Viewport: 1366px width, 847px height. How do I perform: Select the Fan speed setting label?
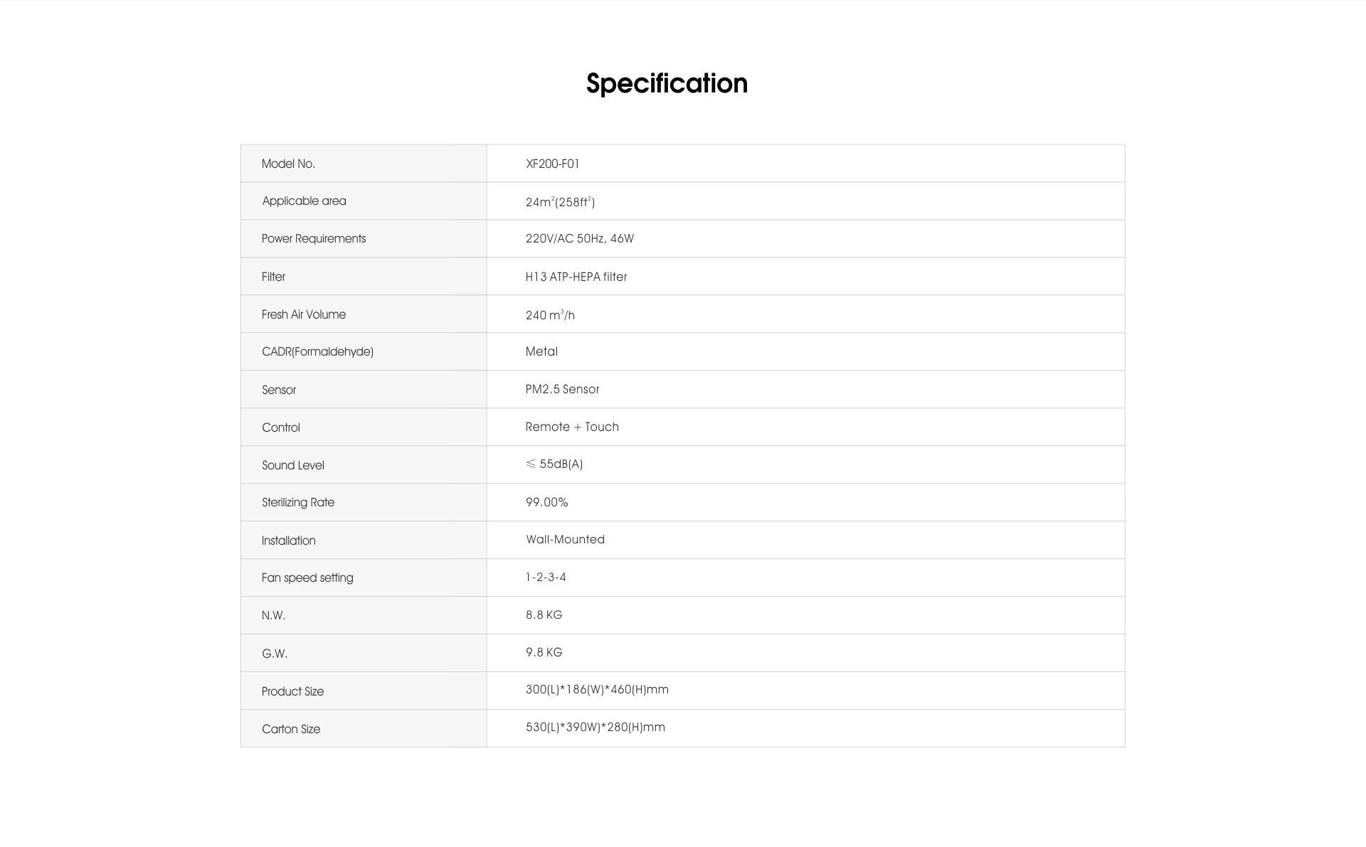(307, 577)
